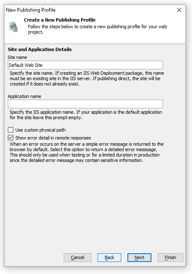Click the detailed error message warning paragraph
This screenshot has width=192, height=274.
tap(86, 152)
